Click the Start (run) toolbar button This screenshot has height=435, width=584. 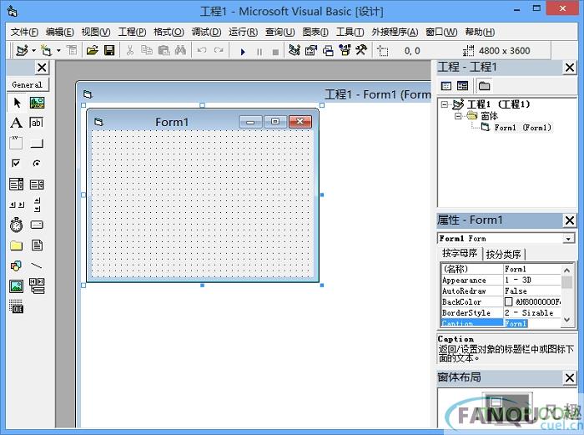[243, 51]
